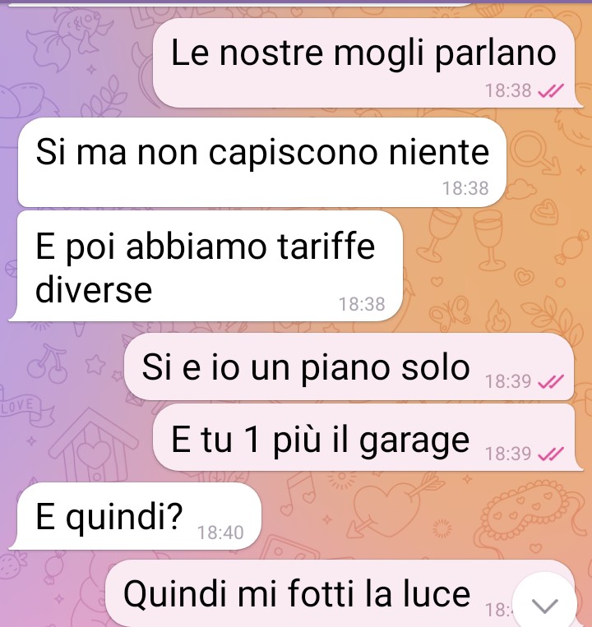The height and width of the screenshot is (627, 592).
Task: Tap read checkmarks on 'E tu 1 più il garage'
Action: pos(551,454)
